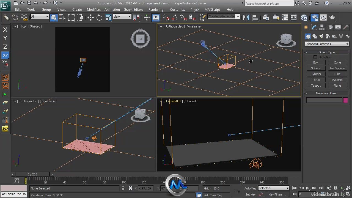The height and width of the screenshot is (198, 352).
Task: Open Top viewport Shaded menu
Action: (x=35, y=26)
